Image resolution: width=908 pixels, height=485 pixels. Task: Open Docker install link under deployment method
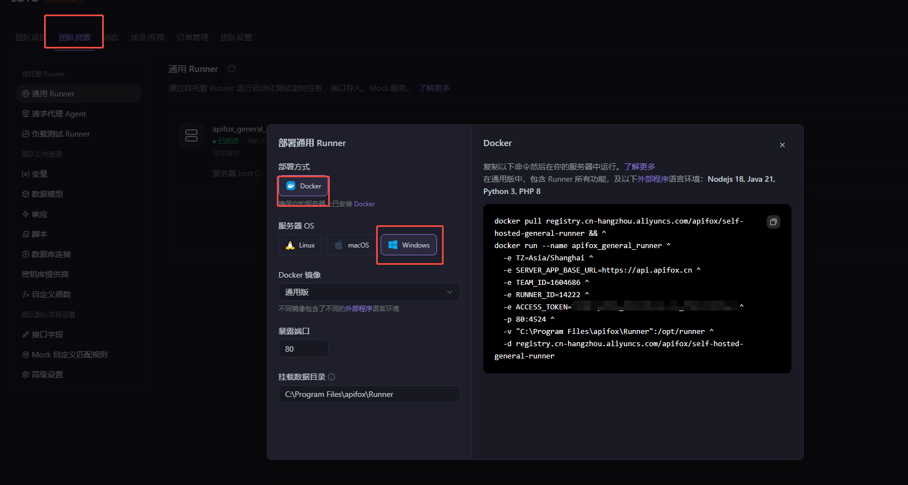tap(364, 204)
